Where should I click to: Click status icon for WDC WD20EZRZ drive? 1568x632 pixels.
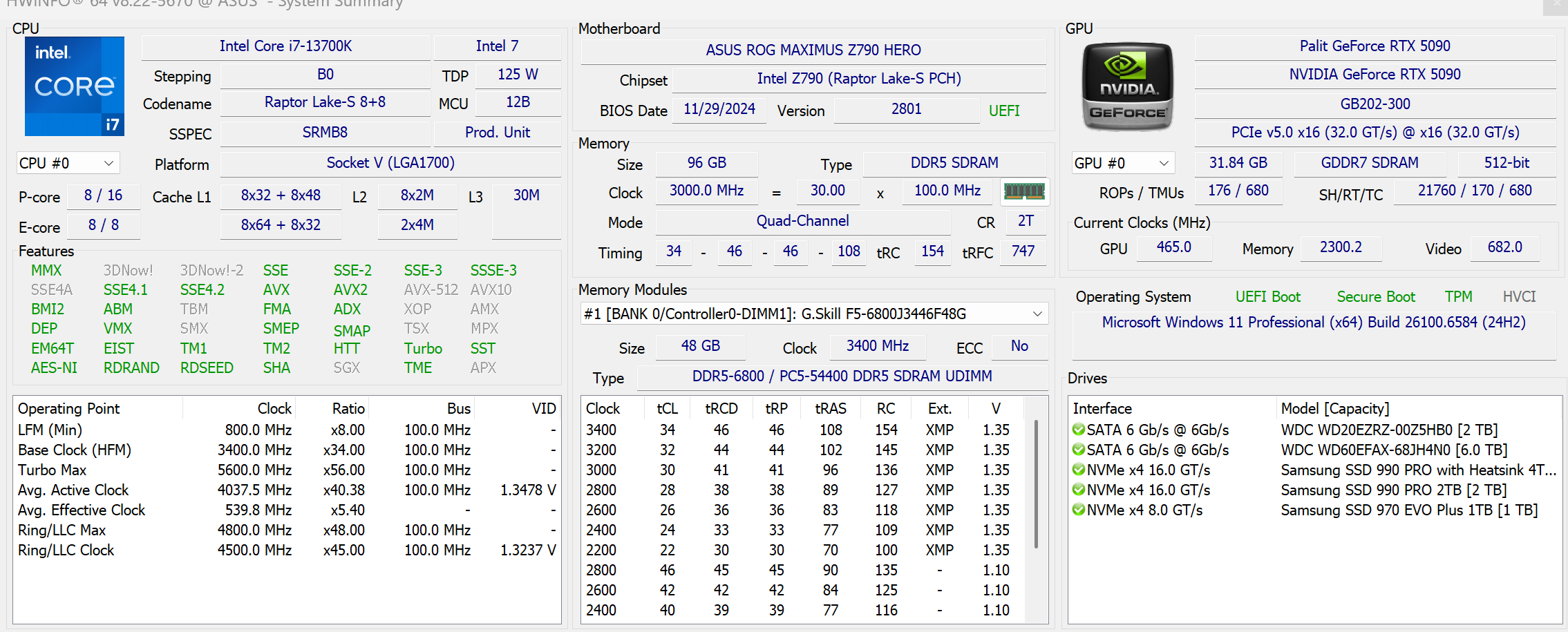(1078, 430)
